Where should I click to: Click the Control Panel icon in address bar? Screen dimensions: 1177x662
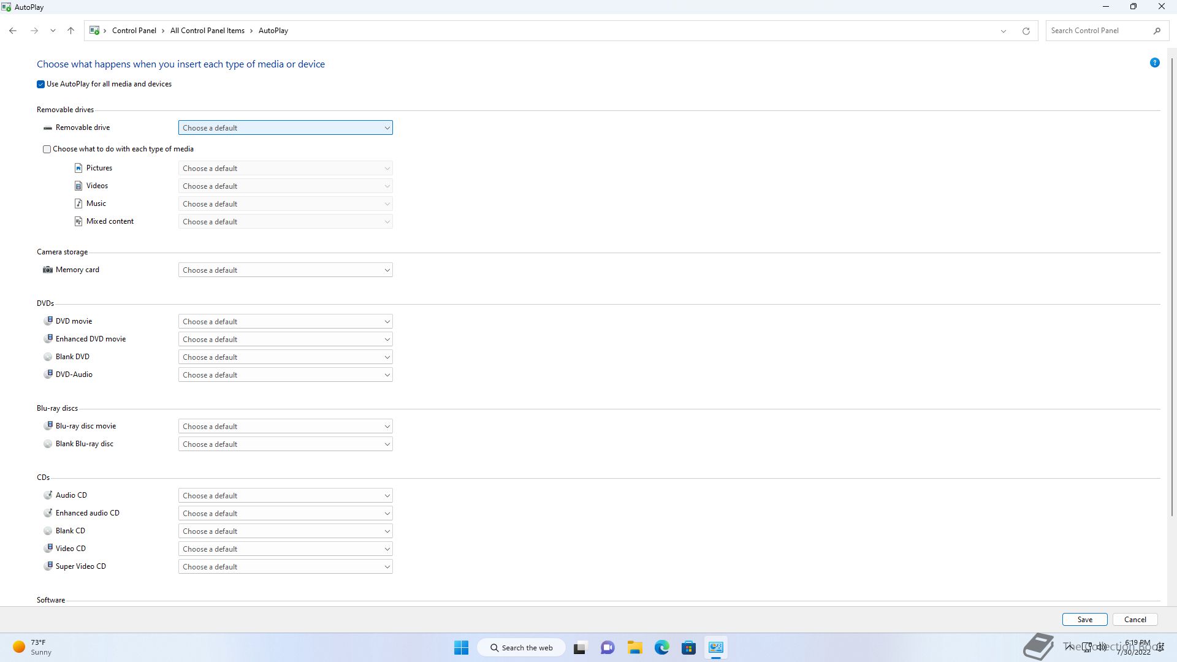pos(94,31)
